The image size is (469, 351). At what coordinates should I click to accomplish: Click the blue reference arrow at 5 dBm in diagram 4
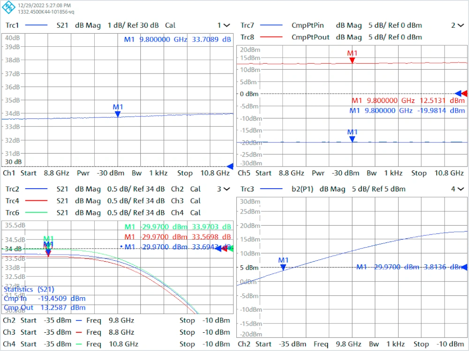(464, 267)
